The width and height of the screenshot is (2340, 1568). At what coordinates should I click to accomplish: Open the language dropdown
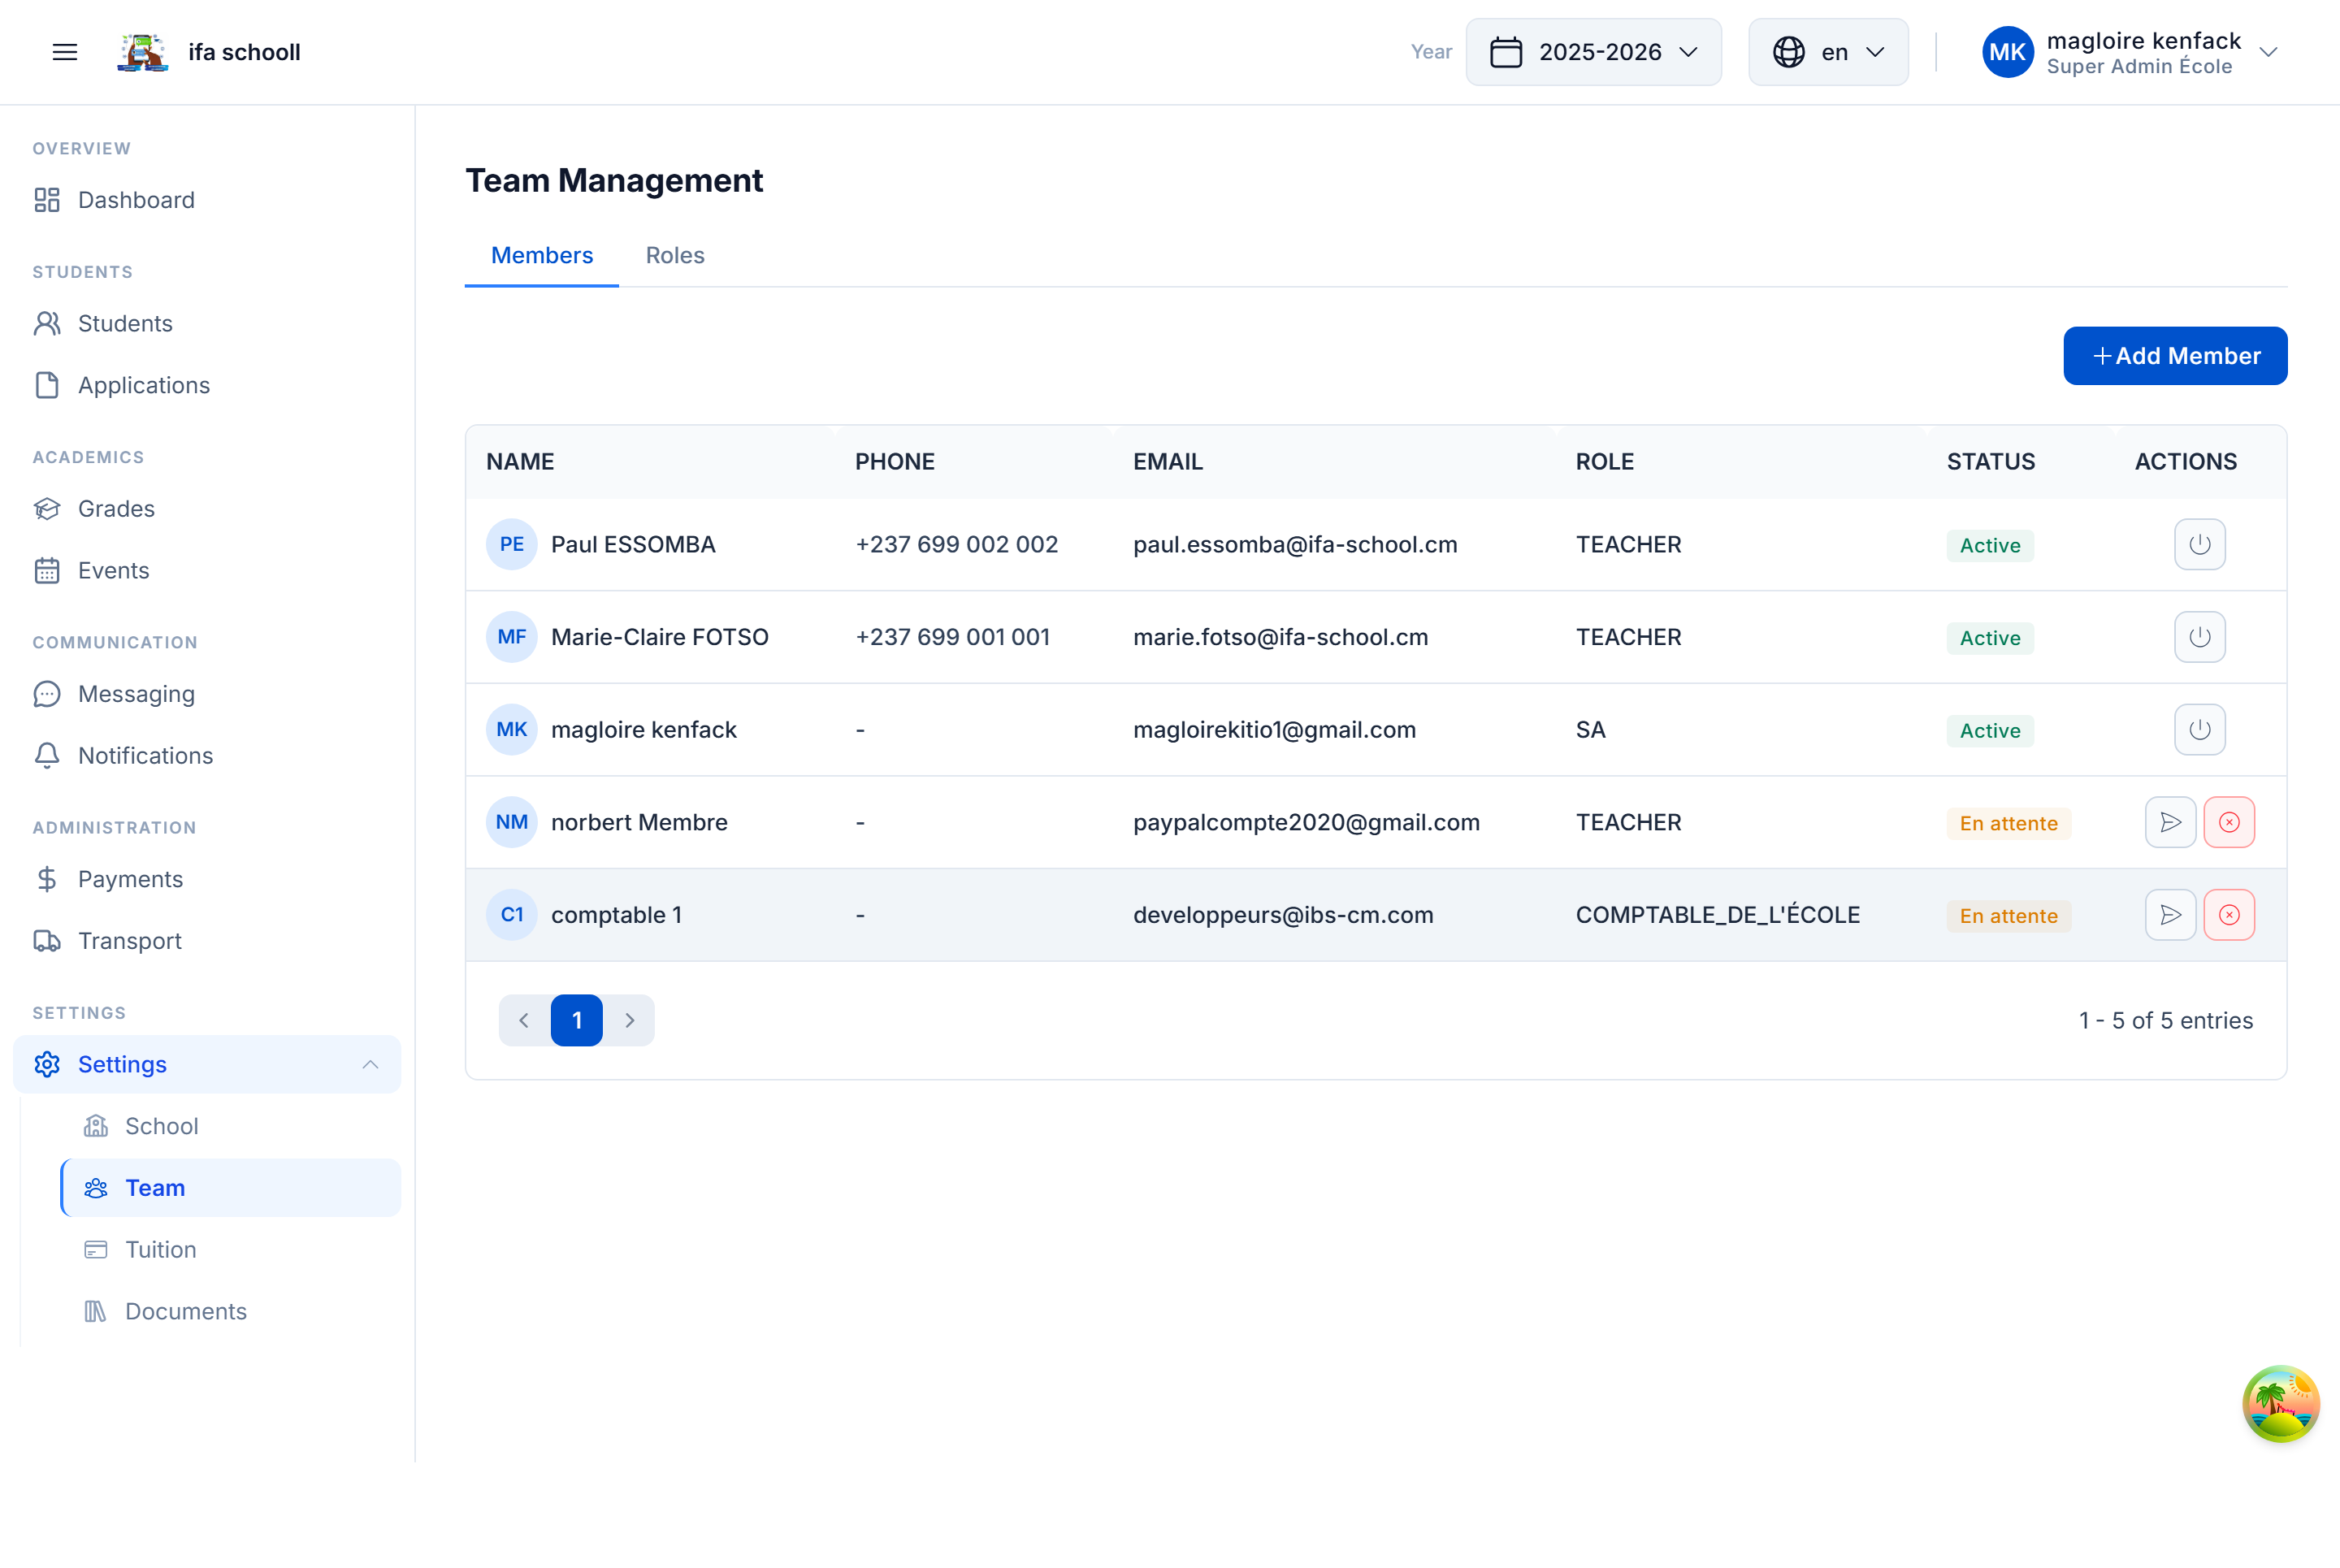pyautogui.click(x=1827, y=52)
